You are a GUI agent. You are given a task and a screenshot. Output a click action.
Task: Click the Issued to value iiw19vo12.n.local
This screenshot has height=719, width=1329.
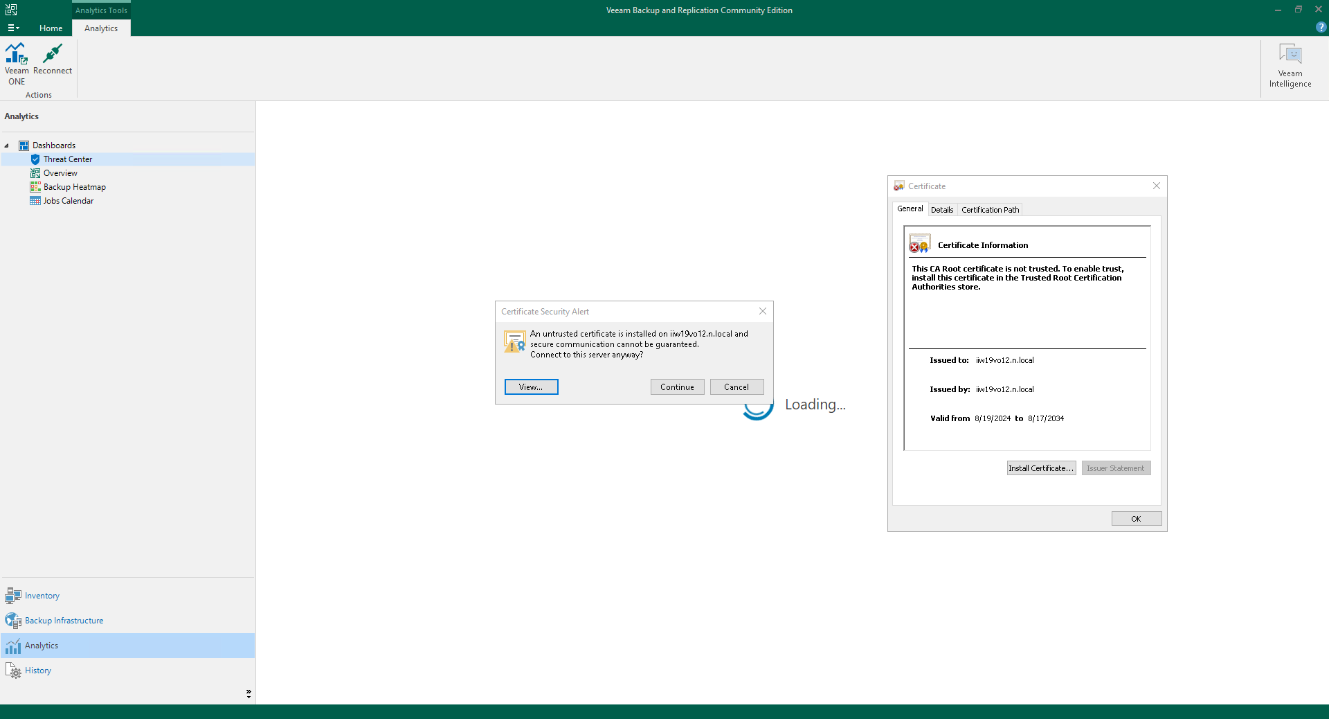(1005, 360)
